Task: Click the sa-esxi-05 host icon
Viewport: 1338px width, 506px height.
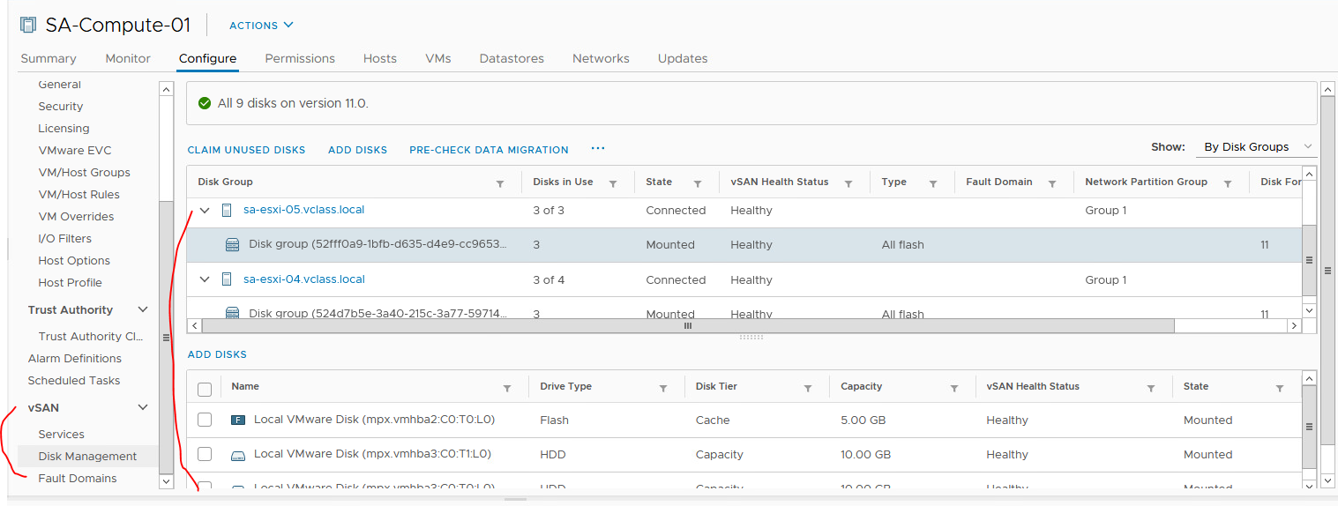Action: (x=227, y=210)
